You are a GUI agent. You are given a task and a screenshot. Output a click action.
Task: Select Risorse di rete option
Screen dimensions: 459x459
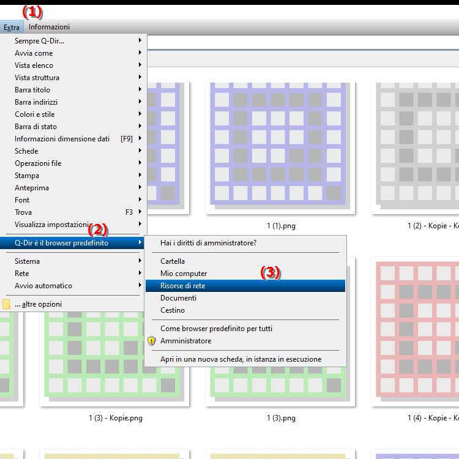coord(245,286)
